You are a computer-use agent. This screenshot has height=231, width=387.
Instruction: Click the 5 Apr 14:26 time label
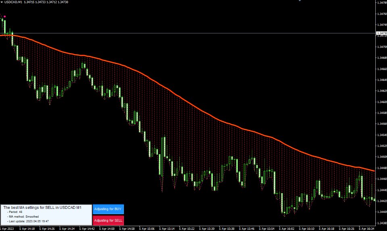(47, 229)
